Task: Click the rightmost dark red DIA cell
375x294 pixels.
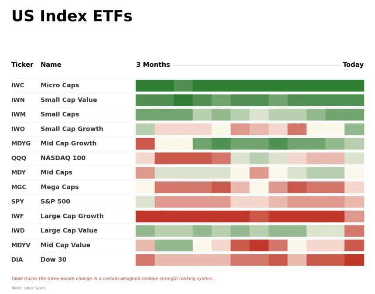Action: click(355, 260)
